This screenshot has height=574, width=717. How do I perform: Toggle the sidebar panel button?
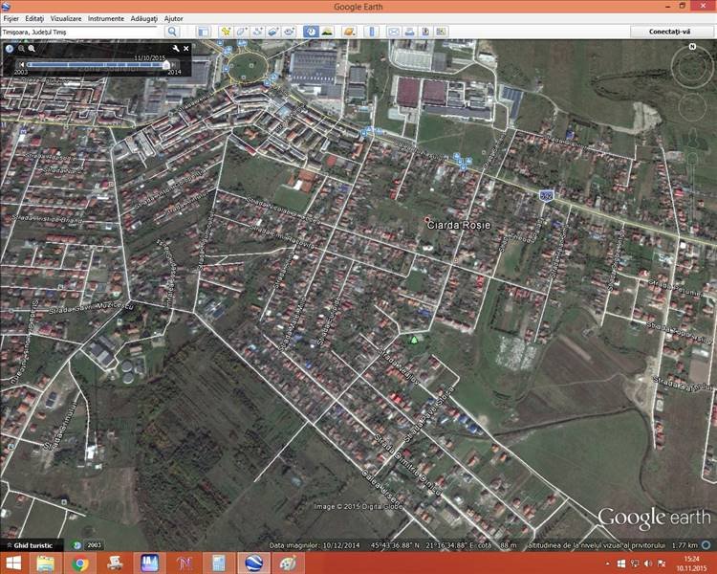pyautogui.click(x=203, y=32)
